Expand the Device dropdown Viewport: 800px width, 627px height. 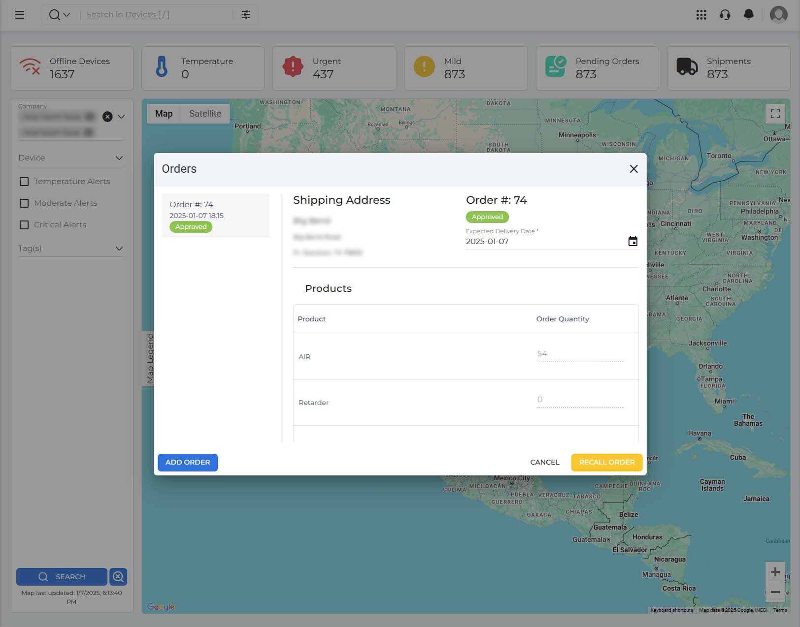(x=71, y=157)
